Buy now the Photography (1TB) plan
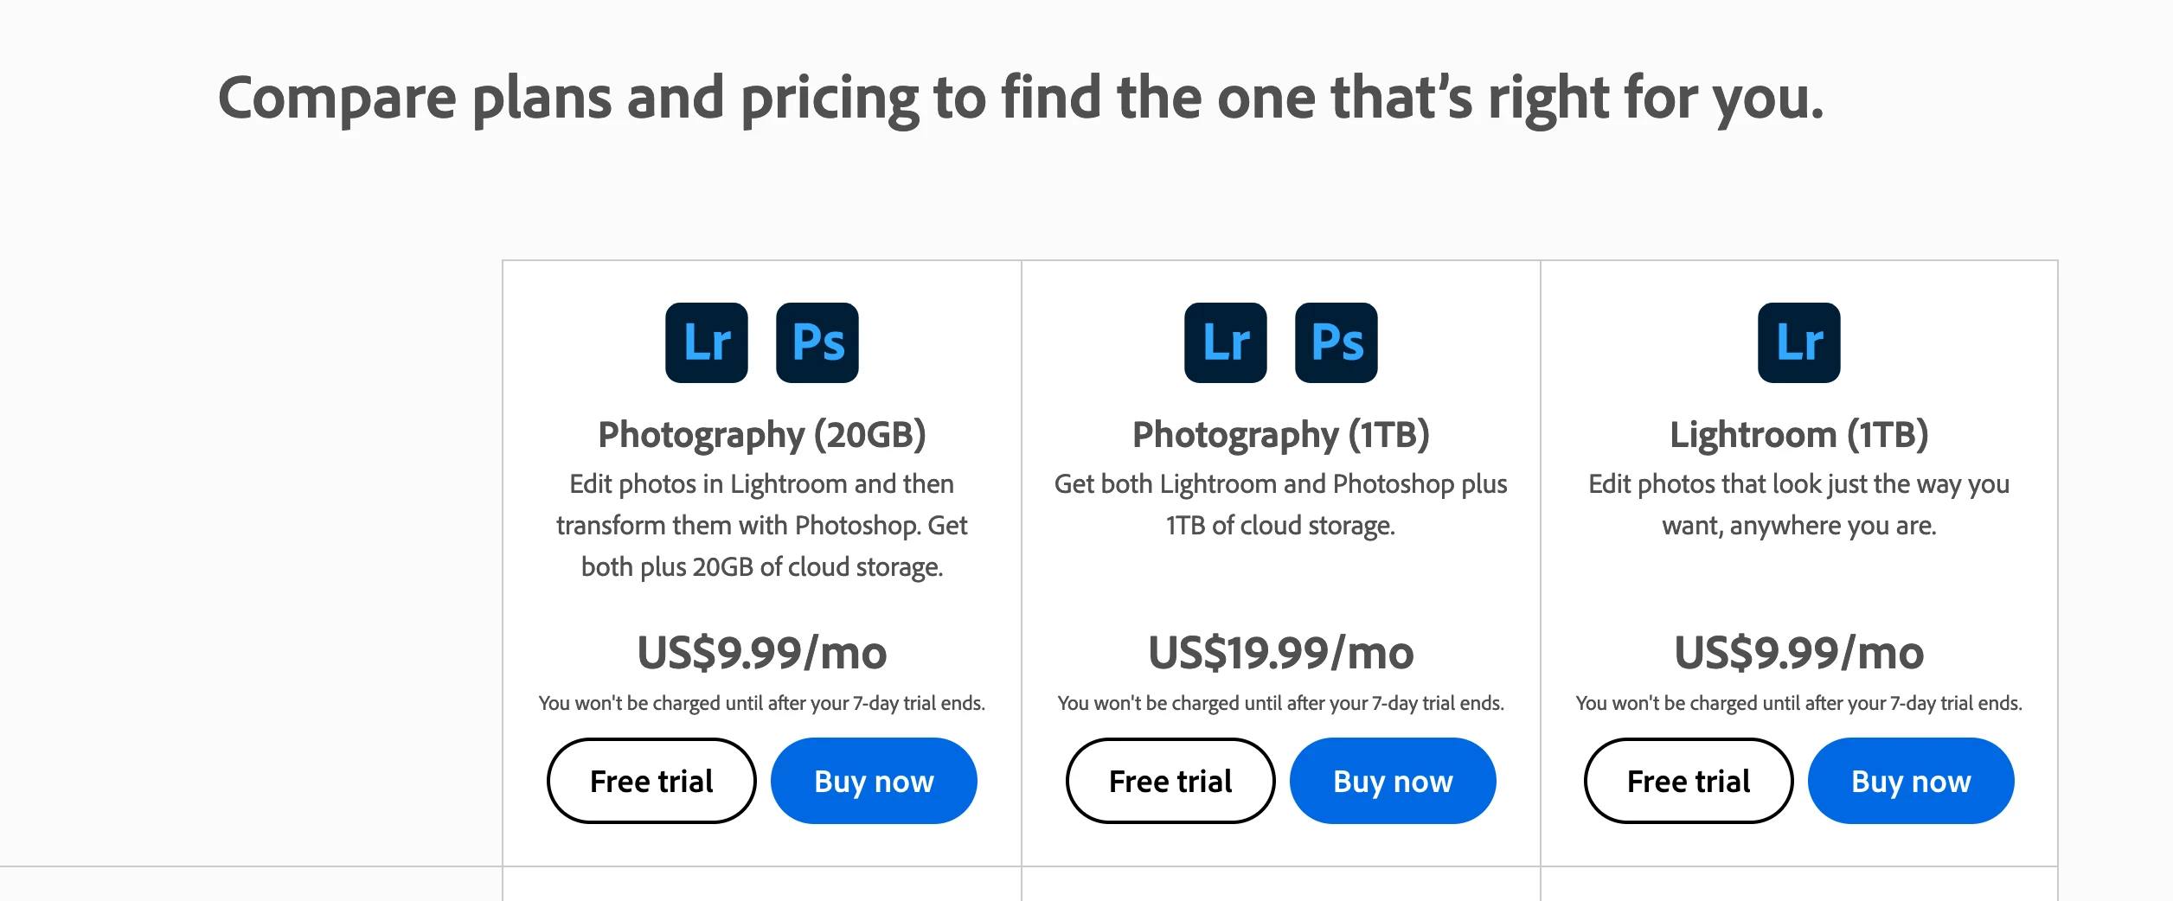The width and height of the screenshot is (2173, 901). click(1393, 781)
